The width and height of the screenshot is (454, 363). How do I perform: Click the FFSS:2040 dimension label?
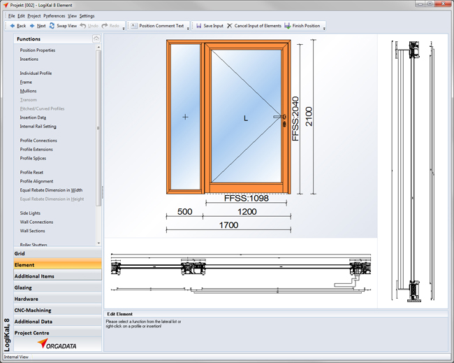tap(295, 119)
